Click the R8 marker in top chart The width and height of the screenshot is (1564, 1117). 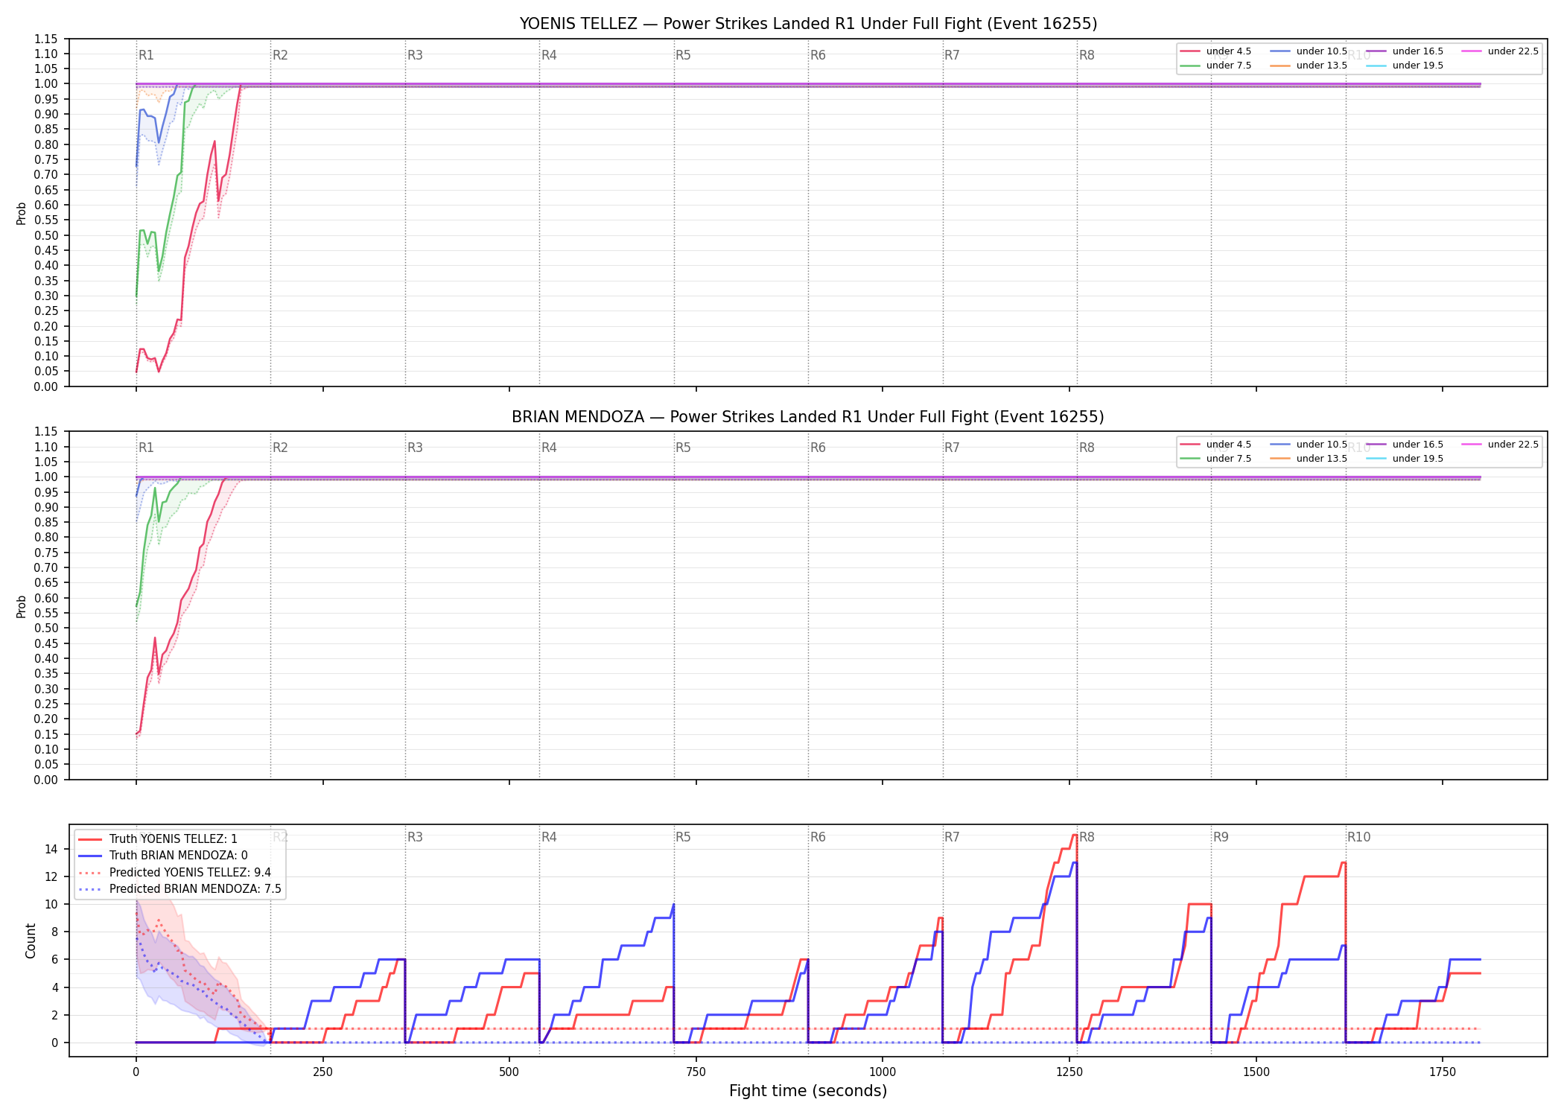tap(1087, 55)
